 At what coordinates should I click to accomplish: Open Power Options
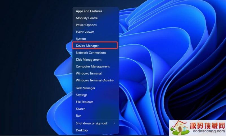click(86, 25)
